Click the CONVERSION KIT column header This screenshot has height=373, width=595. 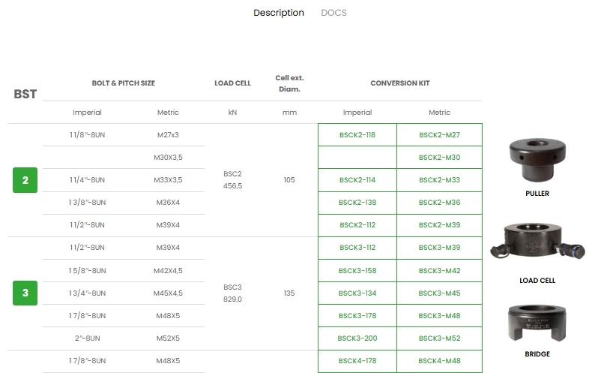[399, 83]
